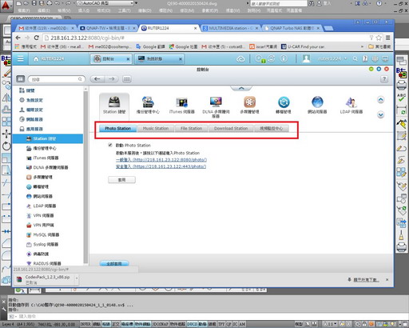
Task: Click the user avatar icon
Action: pyautogui.click(x=306, y=58)
